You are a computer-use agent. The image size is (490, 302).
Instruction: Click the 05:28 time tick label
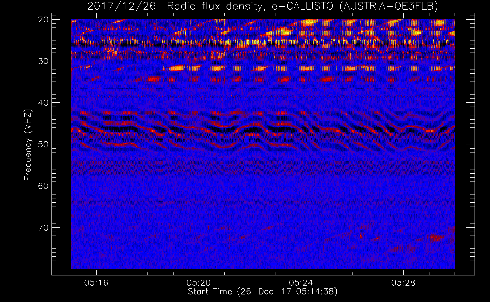pos(403,283)
